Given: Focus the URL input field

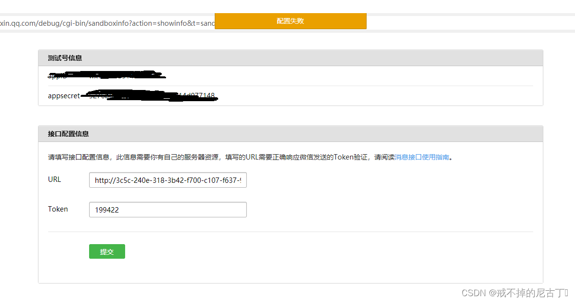Looking at the screenshot, I should (x=167, y=180).
